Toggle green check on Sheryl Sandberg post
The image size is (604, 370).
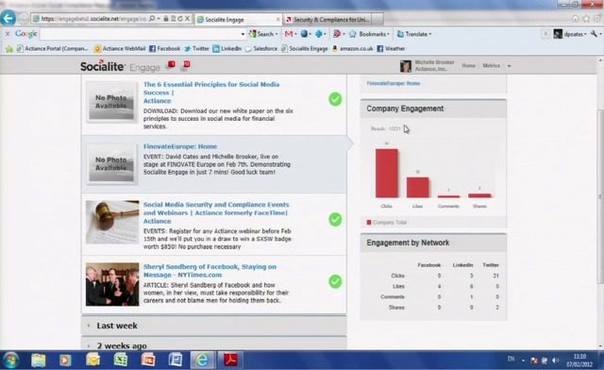[x=335, y=281]
